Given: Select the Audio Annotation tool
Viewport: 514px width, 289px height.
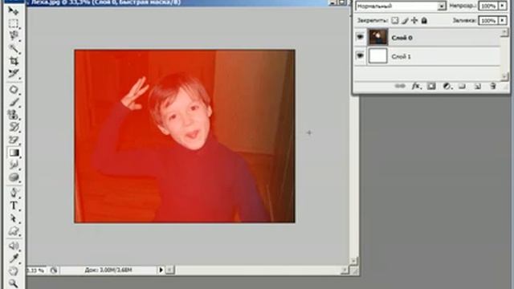Looking at the screenshot, I should click(x=14, y=246).
